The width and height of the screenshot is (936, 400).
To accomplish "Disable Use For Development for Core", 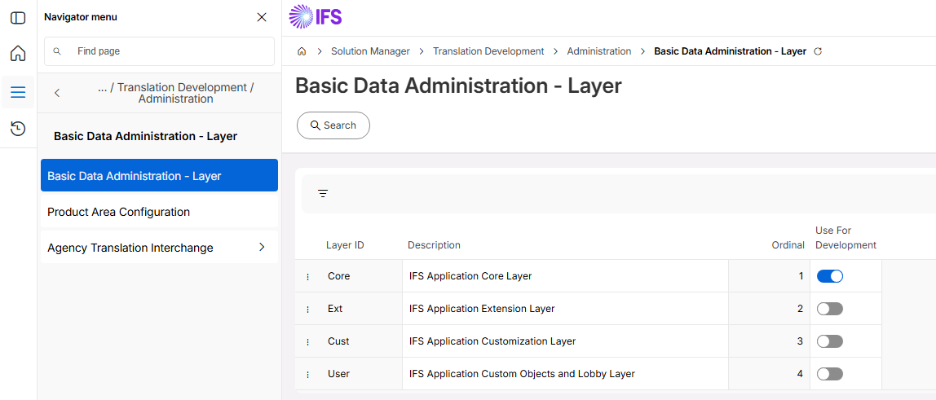I will click(x=830, y=276).
